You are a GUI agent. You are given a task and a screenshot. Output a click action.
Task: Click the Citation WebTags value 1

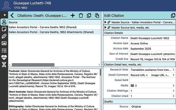(x=131, y=91)
